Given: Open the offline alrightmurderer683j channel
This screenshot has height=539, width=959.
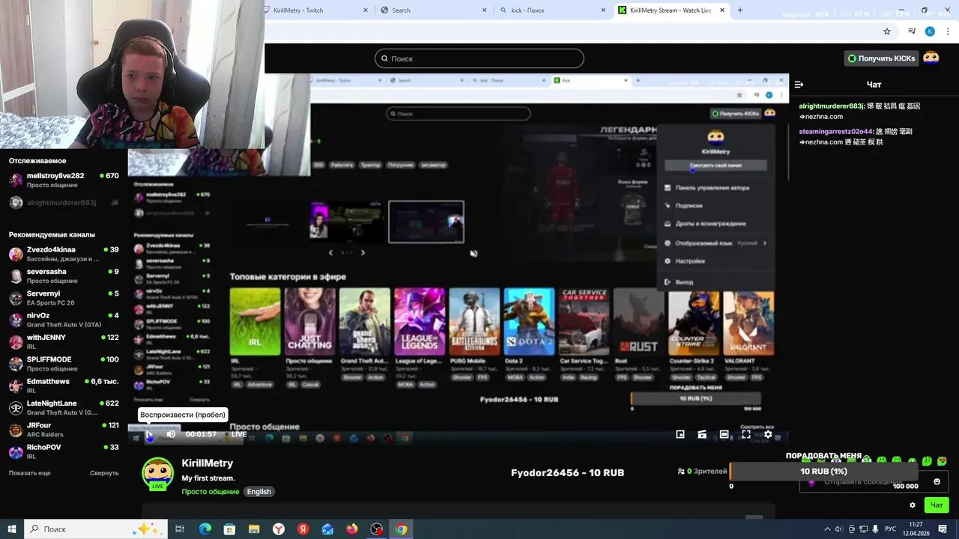Looking at the screenshot, I should point(64,202).
